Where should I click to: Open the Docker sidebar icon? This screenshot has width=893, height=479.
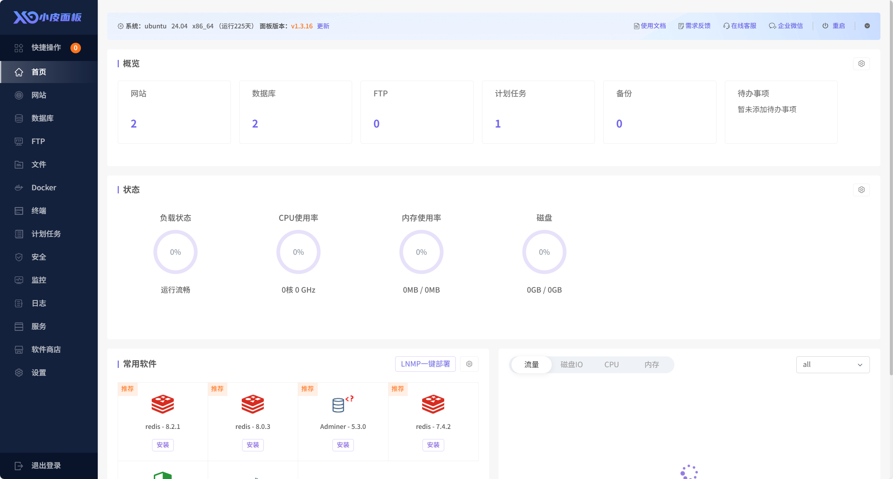pyautogui.click(x=19, y=187)
